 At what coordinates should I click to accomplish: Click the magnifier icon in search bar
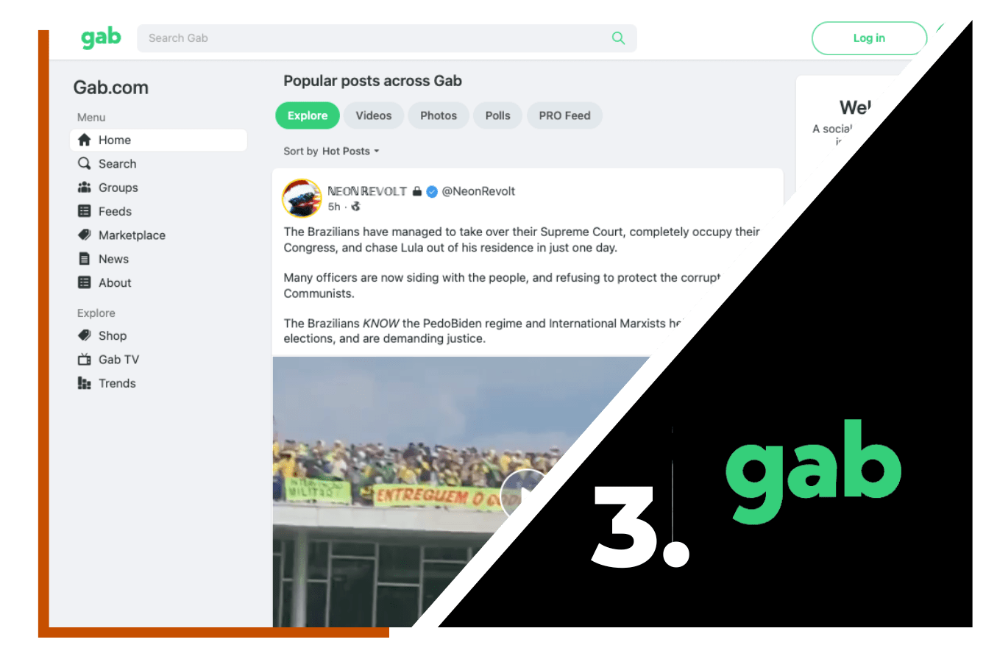point(618,38)
